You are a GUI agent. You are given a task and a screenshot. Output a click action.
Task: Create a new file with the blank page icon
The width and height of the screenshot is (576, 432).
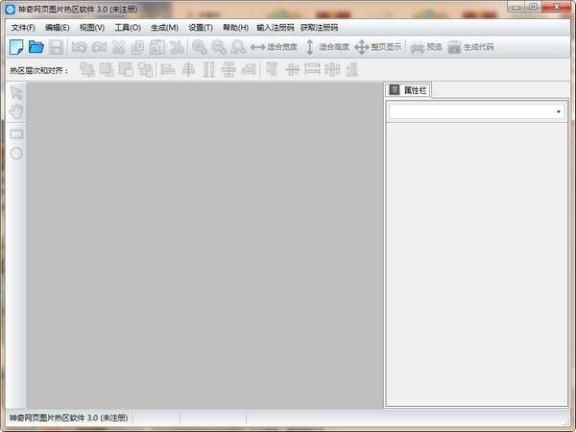(16, 47)
